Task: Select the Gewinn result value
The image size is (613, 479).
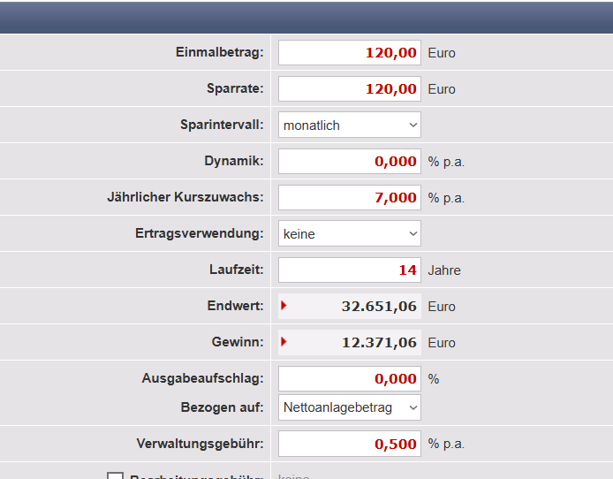Action: click(x=379, y=343)
